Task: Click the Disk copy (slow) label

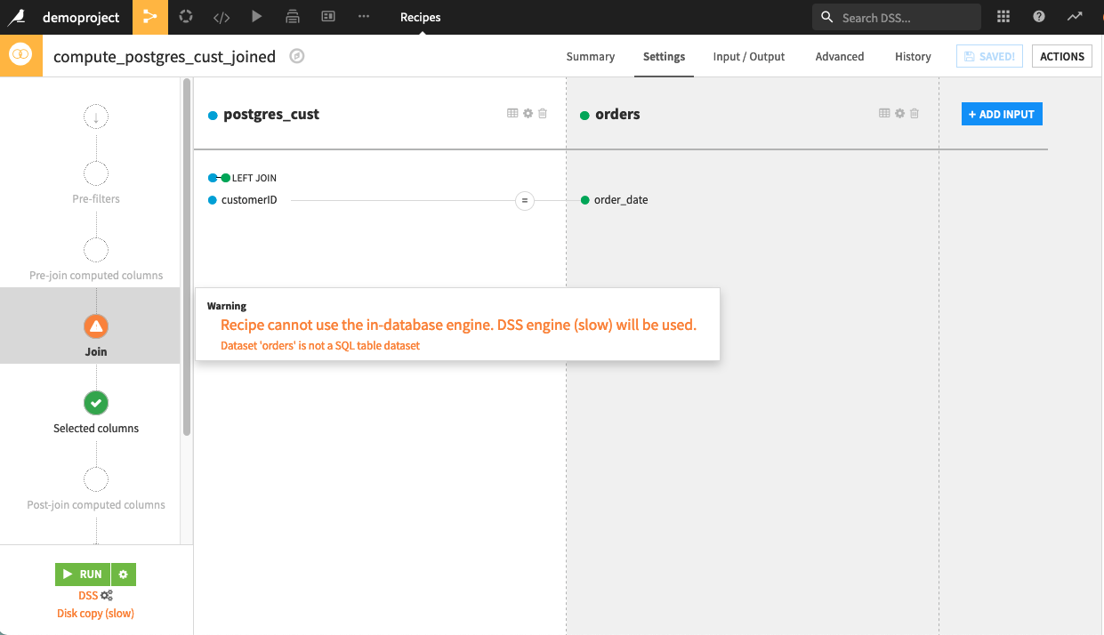Action: point(96,614)
